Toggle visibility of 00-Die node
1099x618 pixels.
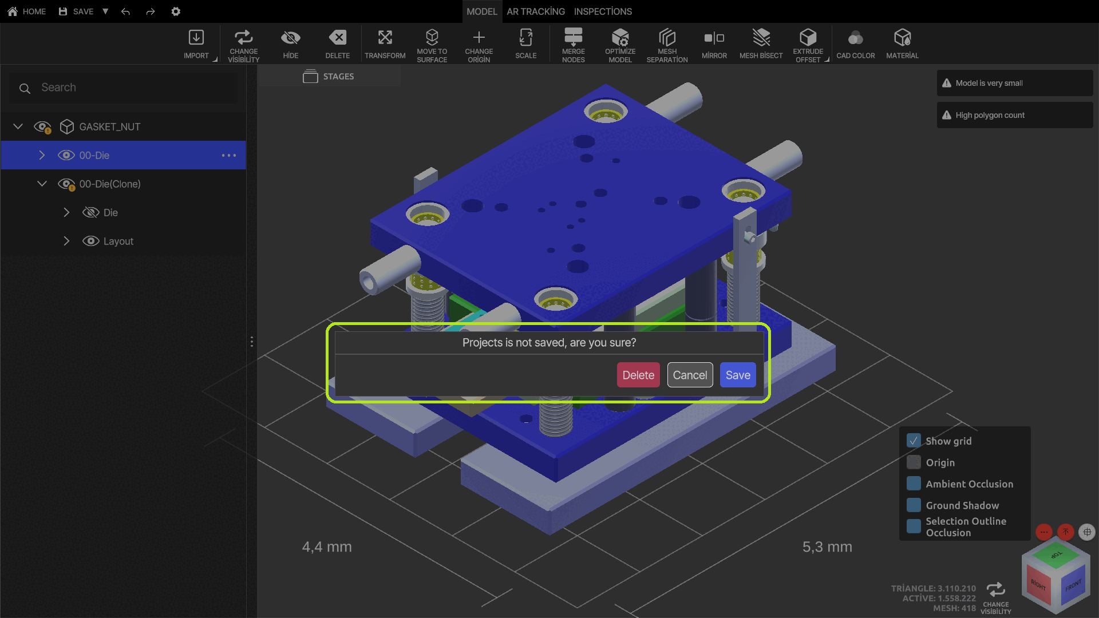[x=66, y=155]
